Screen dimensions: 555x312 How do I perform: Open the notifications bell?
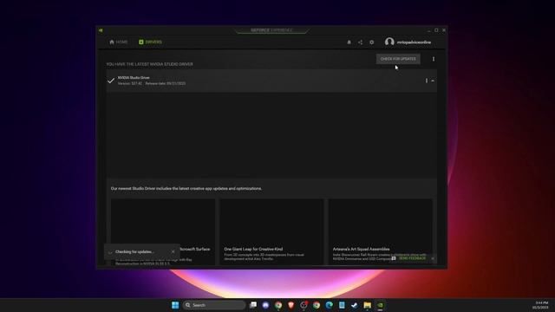(349, 42)
